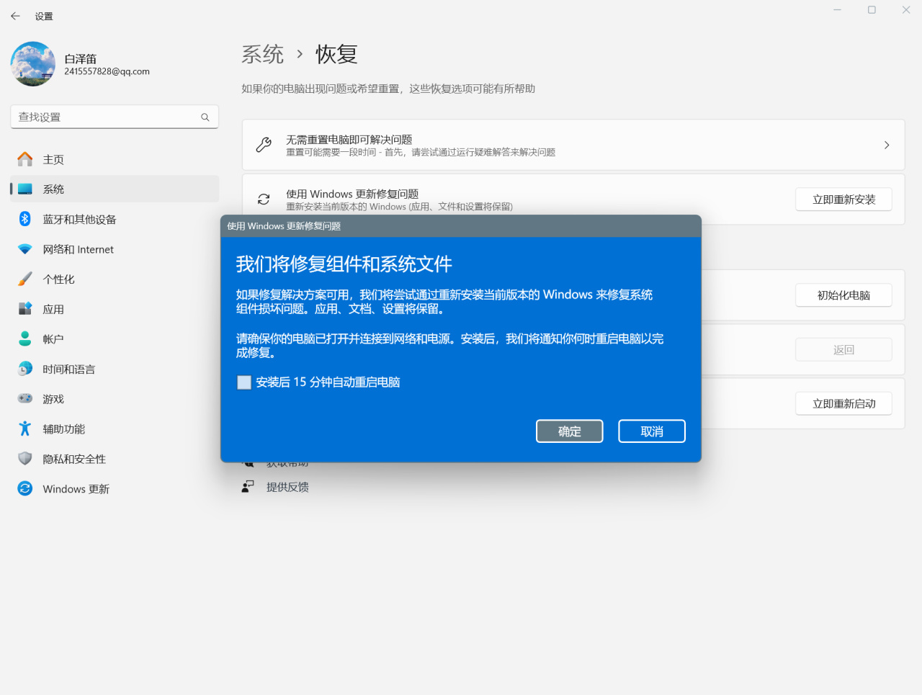The image size is (922, 695).
Task: Click the back arrow in Settings
Action: [x=15, y=16]
